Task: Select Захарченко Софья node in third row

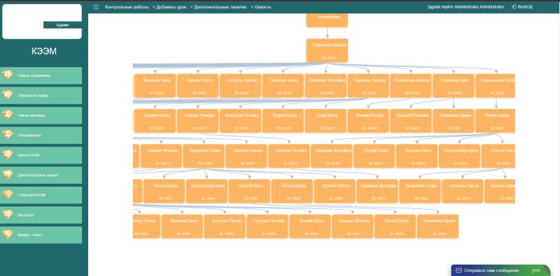Action: click(204, 156)
